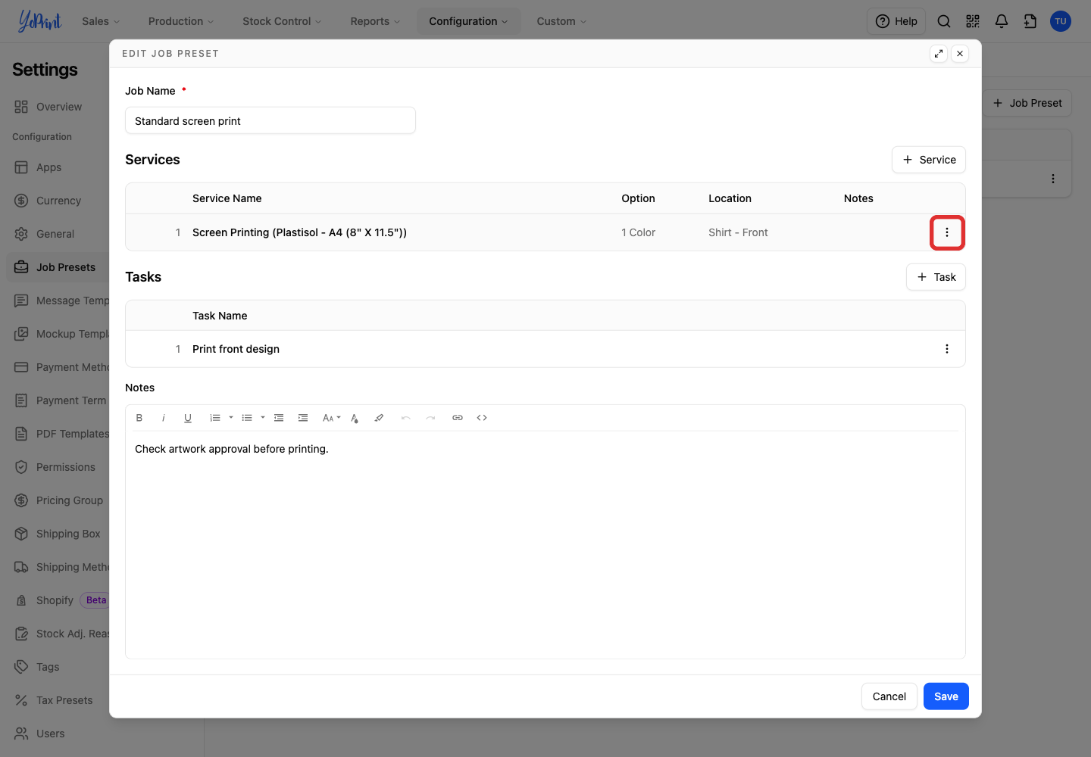1091x757 pixels.
Task: Open the notifications bell
Action: pos(1002,21)
